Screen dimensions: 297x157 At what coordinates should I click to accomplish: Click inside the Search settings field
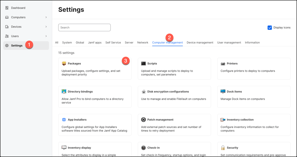coord(84,28)
